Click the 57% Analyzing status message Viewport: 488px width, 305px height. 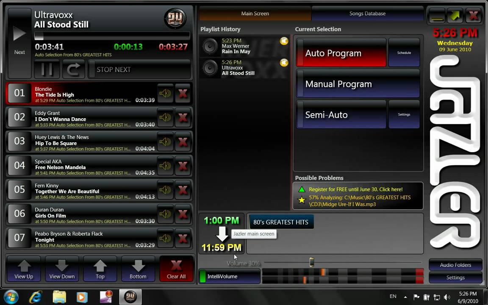pos(360,201)
